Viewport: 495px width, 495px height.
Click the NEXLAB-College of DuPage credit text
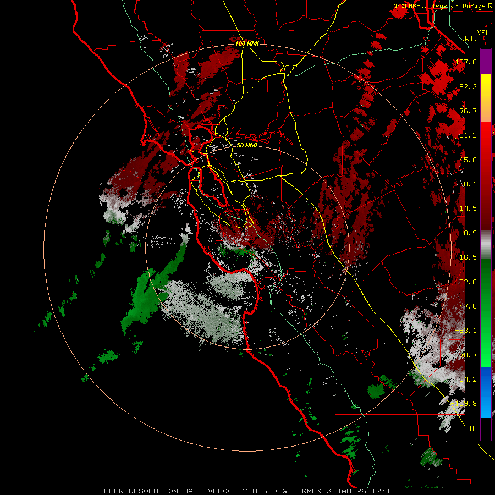[x=442, y=6]
